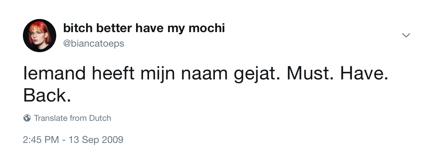Open the red-haired profile avatar

tap(40, 36)
